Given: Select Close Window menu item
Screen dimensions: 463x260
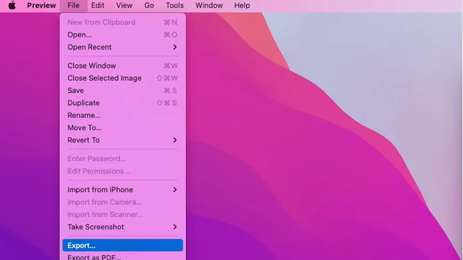Looking at the screenshot, I should pyautogui.click(x=91, y=66).
